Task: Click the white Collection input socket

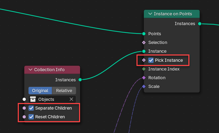Action: 24,99
